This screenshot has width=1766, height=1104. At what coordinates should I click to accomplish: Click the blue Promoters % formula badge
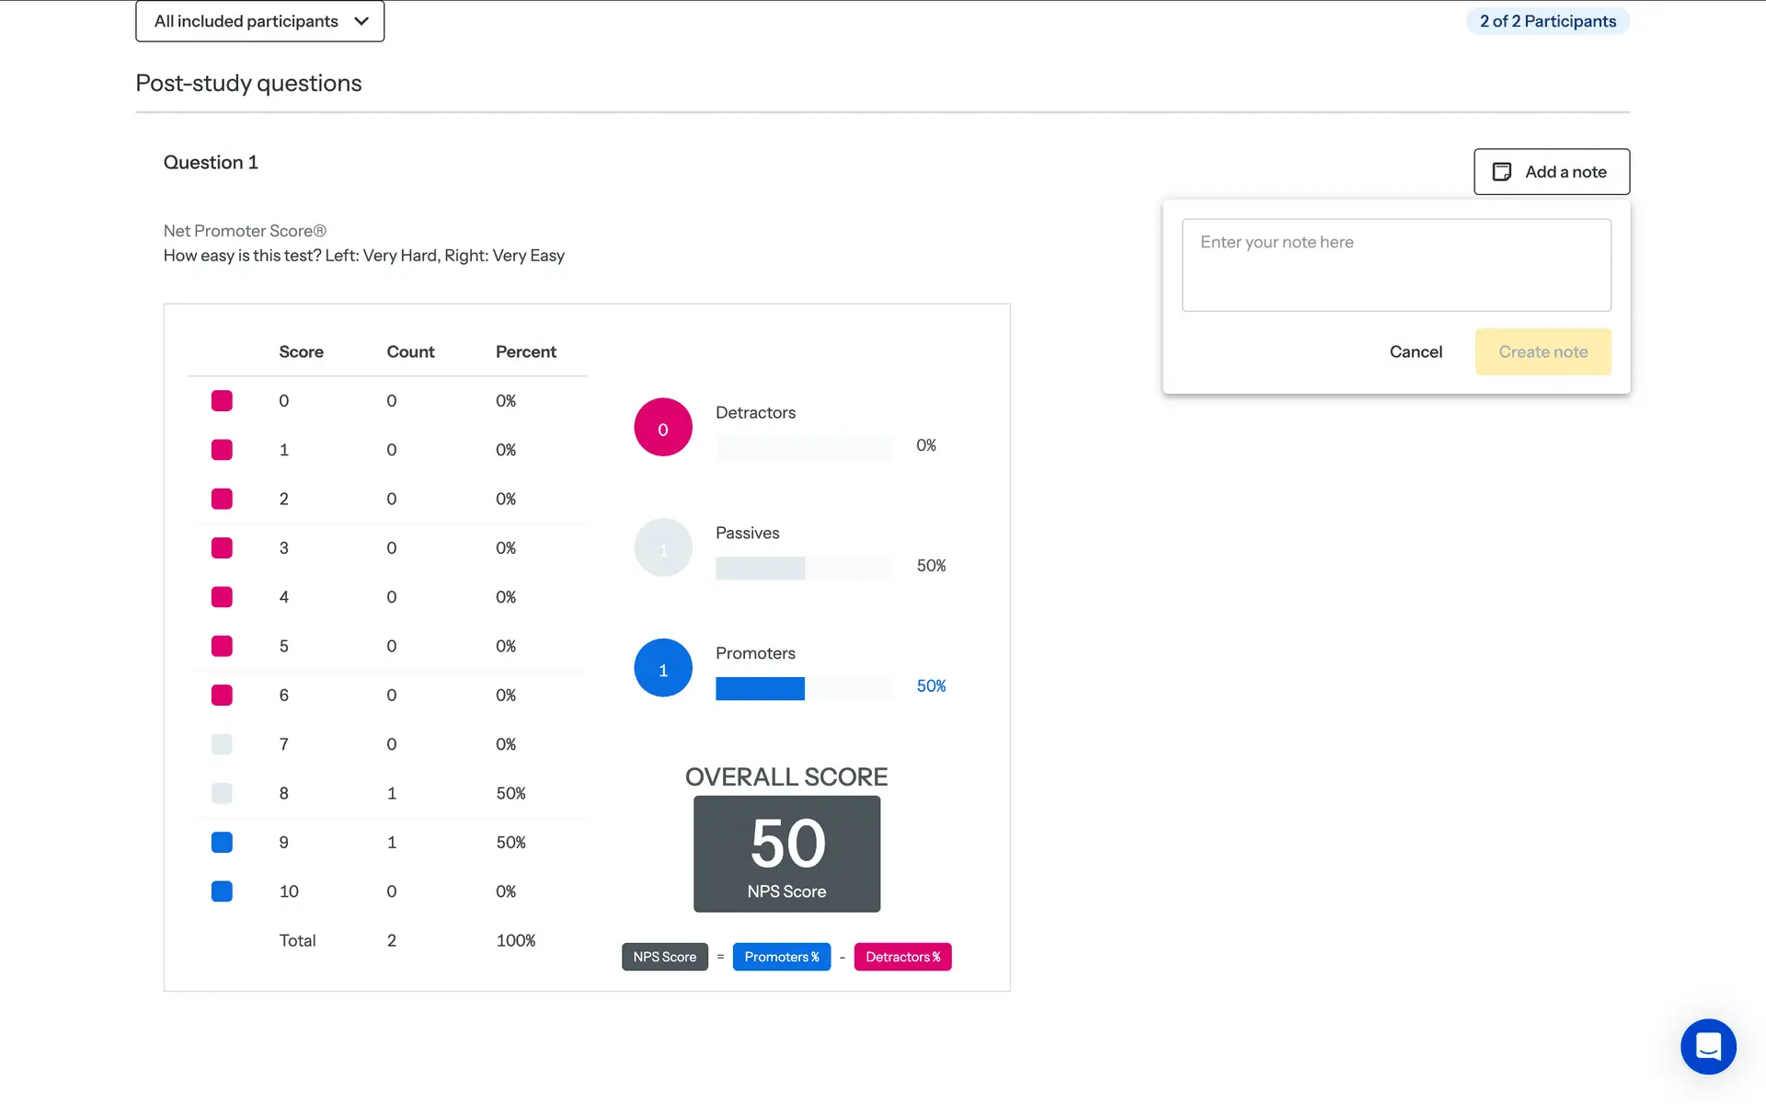781,957
